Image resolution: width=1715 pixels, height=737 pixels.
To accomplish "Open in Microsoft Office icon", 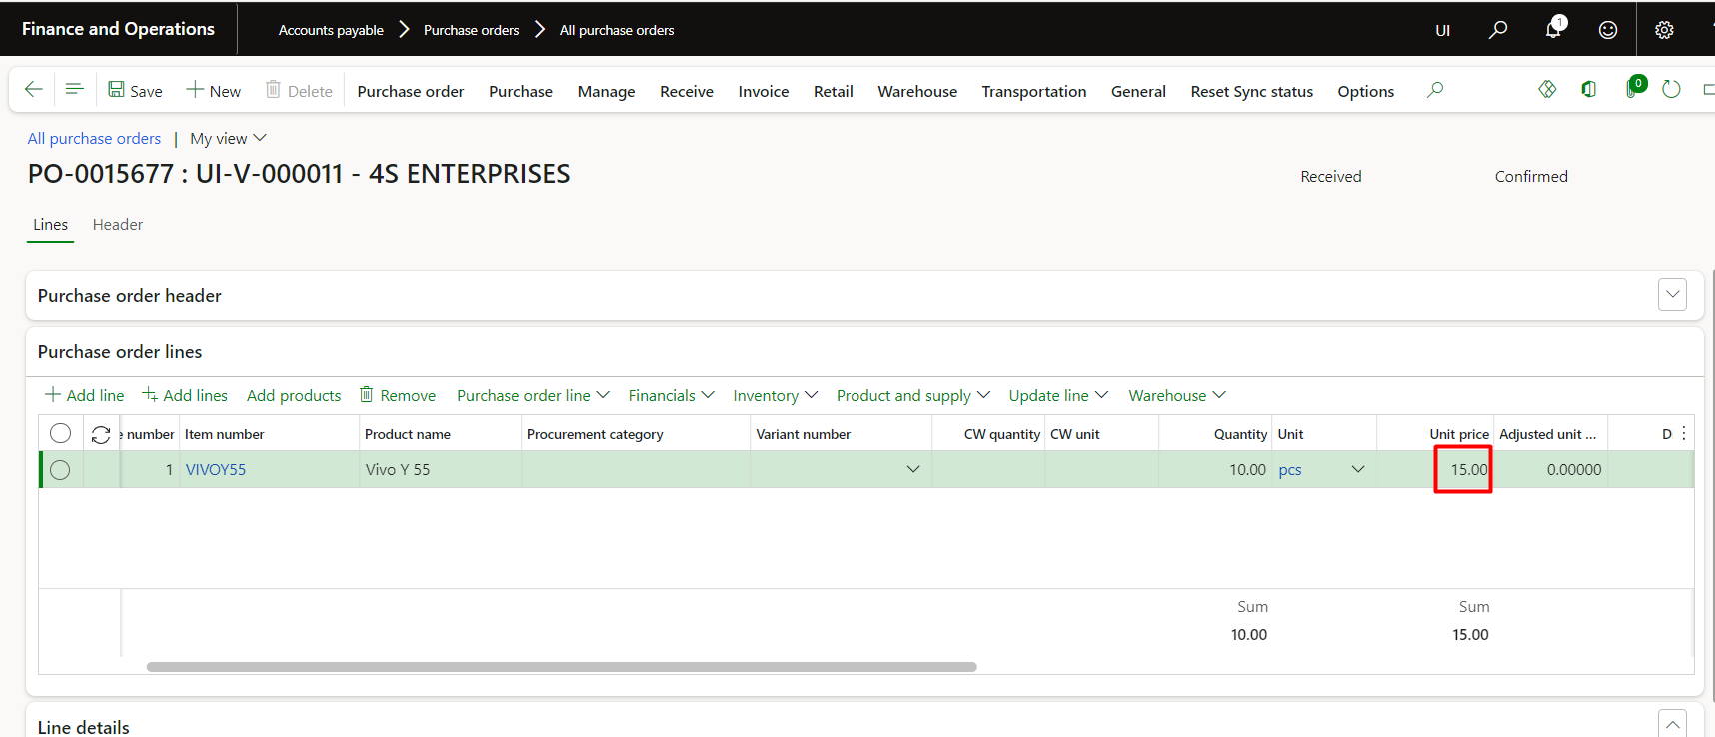I will click(x=1588, y=90).
